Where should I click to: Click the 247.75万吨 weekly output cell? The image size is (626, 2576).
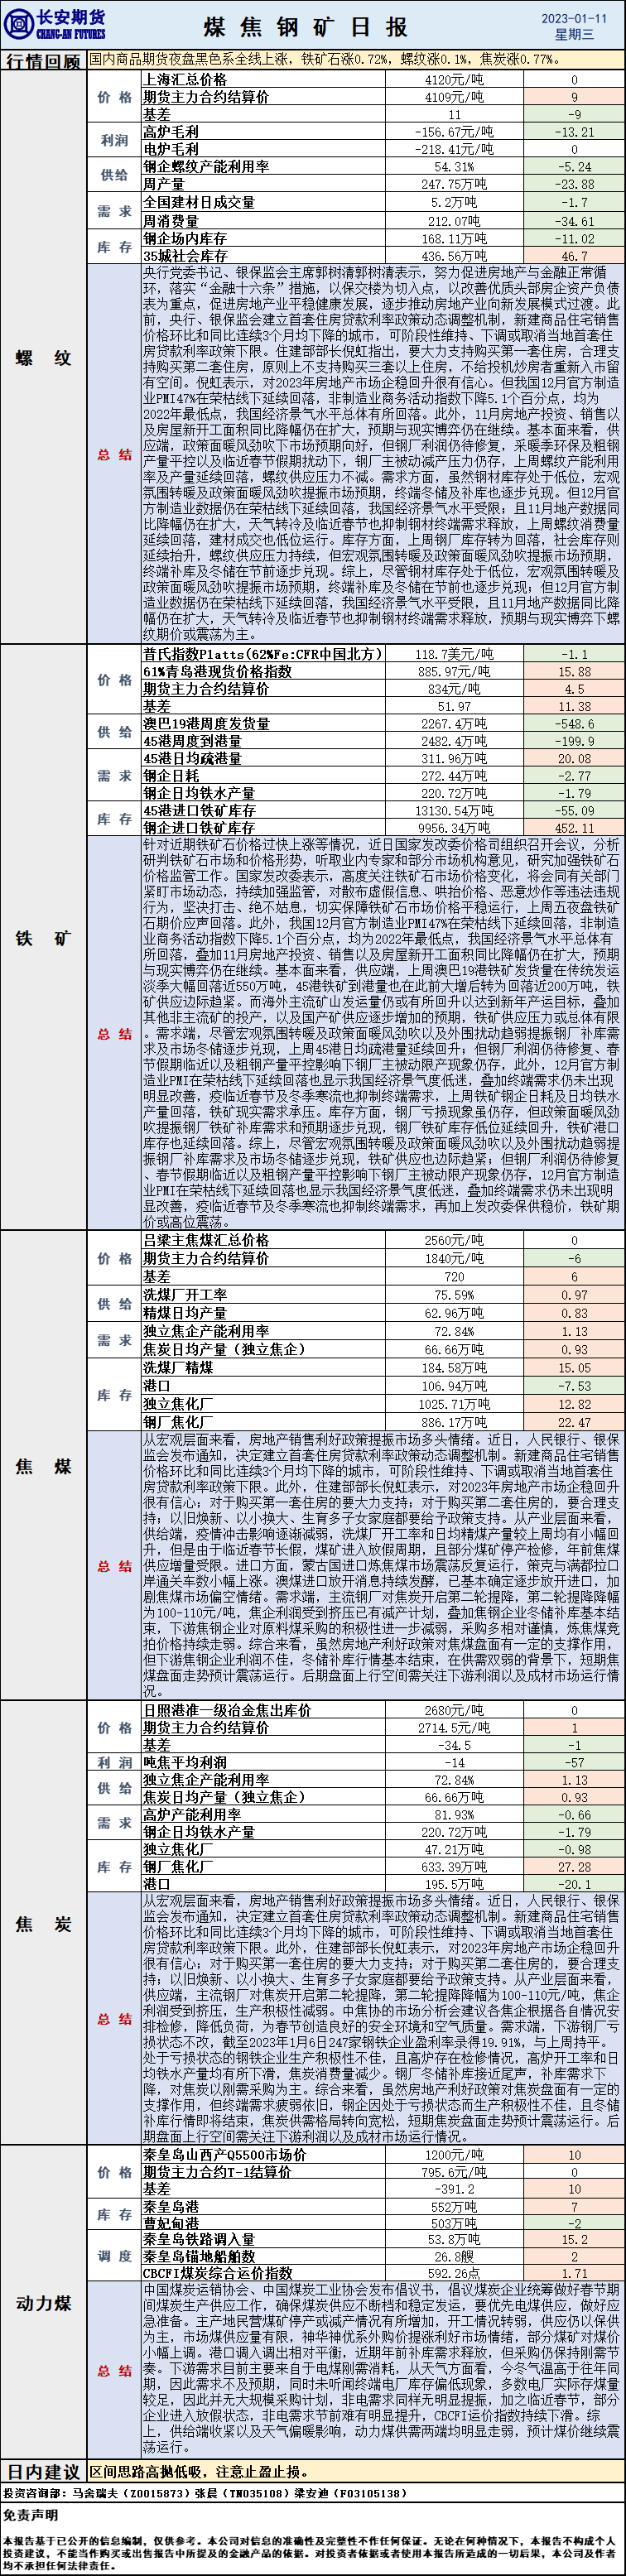(x=454, y=184)
